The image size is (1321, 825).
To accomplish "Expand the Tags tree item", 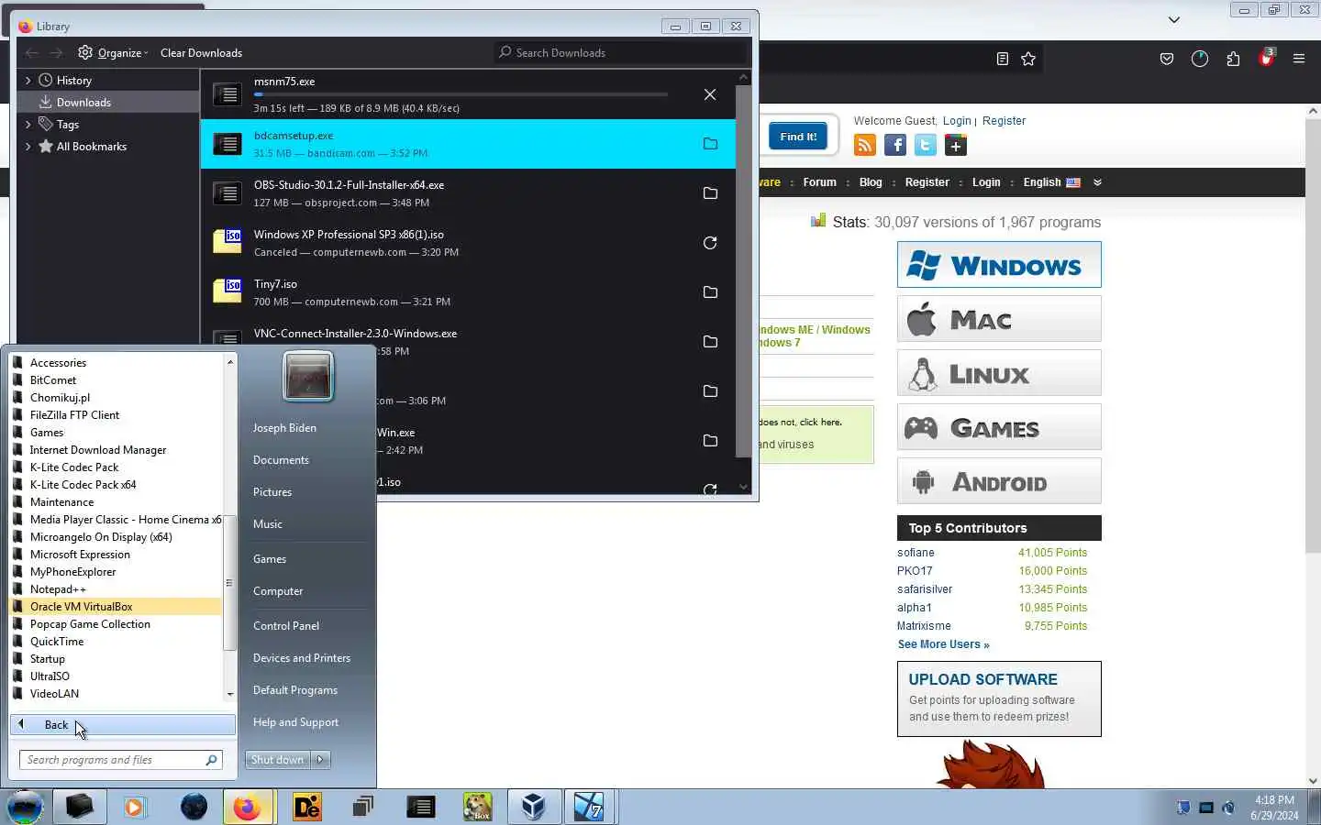I will click(28, 125).
